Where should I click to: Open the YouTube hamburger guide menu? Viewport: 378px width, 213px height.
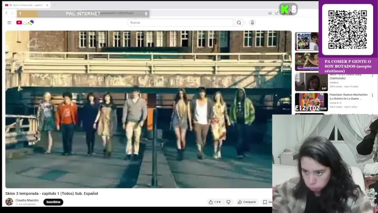point(9,22)
